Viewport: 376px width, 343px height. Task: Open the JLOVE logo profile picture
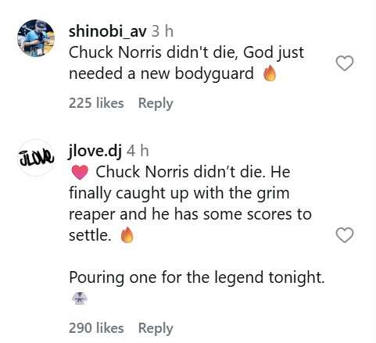[x=36, y=158]
